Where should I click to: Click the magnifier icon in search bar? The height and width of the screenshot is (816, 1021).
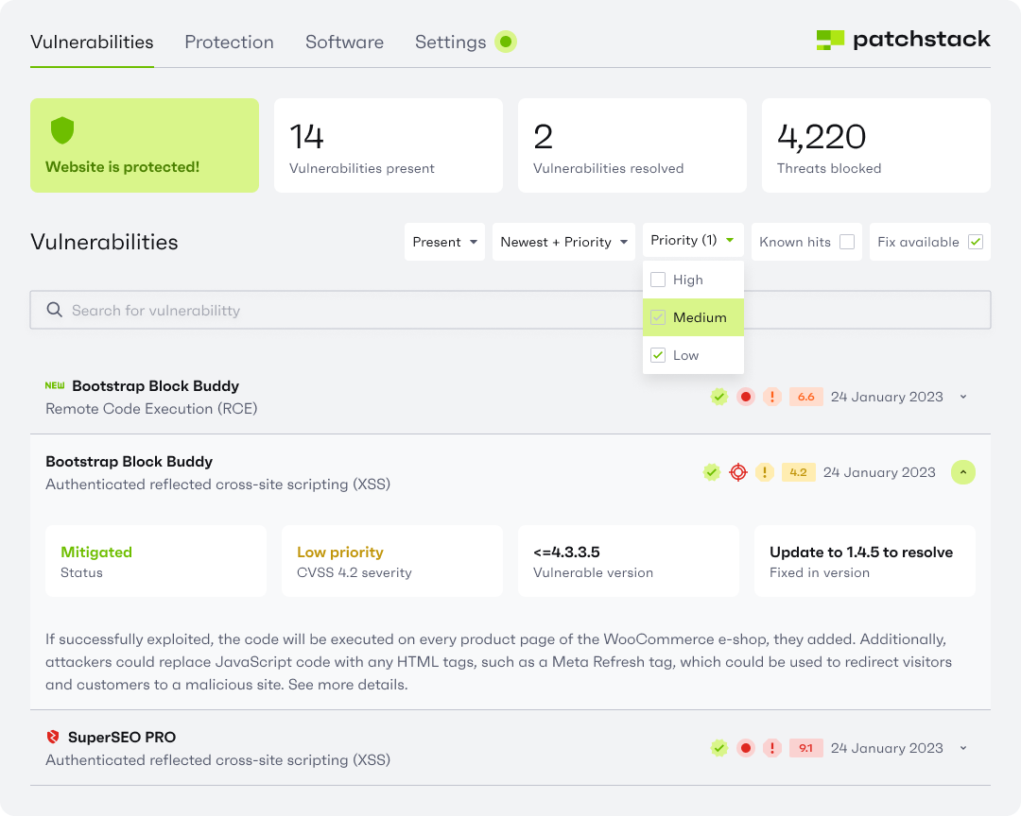click(53, 310)
